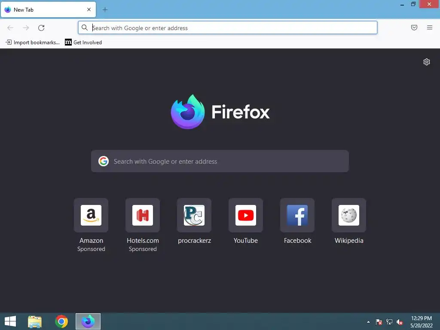Screen dimensions: 440x330
Task: Open Import bookmarks from toolbar
Action: 33,43
